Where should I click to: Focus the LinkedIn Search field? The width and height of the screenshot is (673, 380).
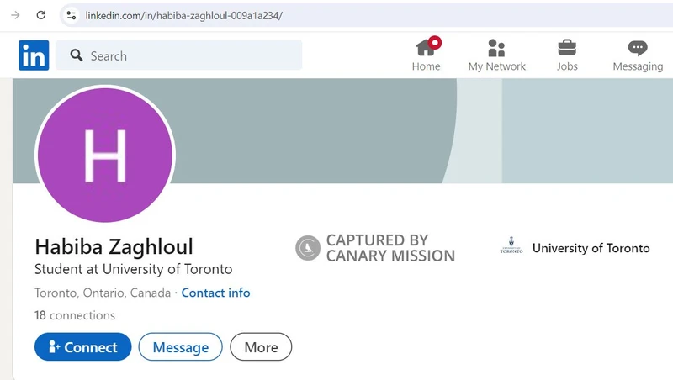pos(178,55)
